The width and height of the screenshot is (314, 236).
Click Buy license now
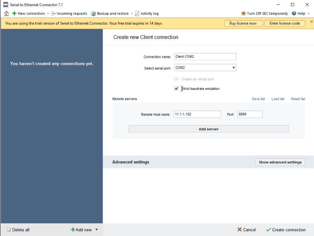(243, 23)
